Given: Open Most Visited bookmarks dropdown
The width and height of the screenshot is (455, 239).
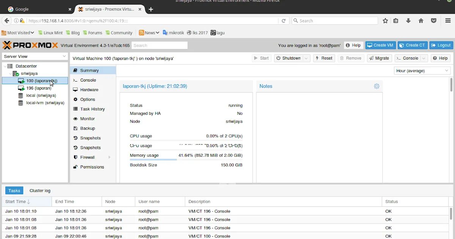Looking at the screenshot, I should 18,33.
